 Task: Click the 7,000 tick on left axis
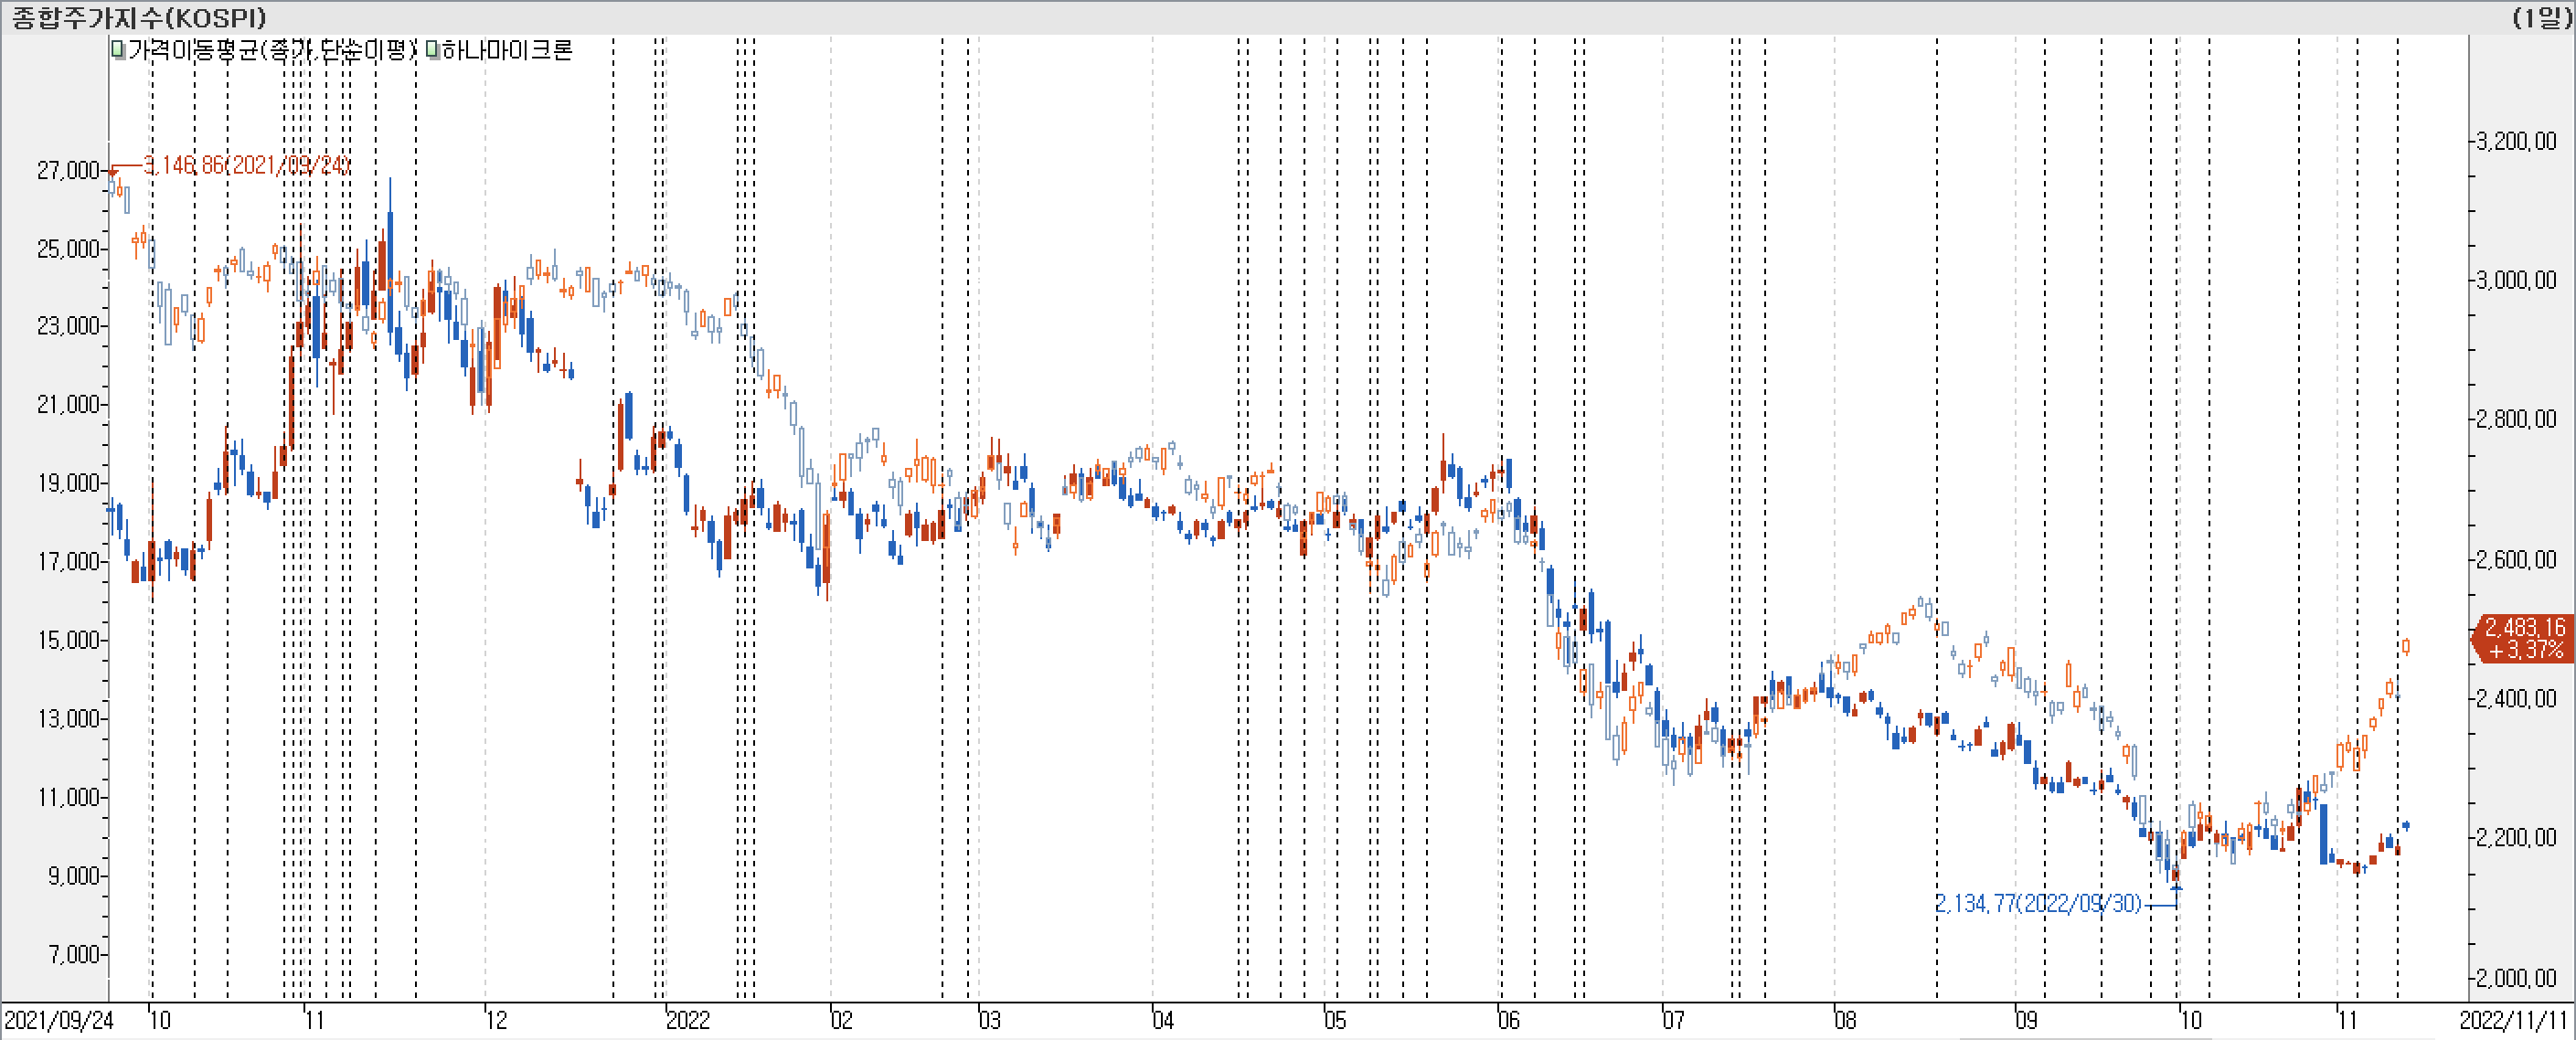pos(74,954)
